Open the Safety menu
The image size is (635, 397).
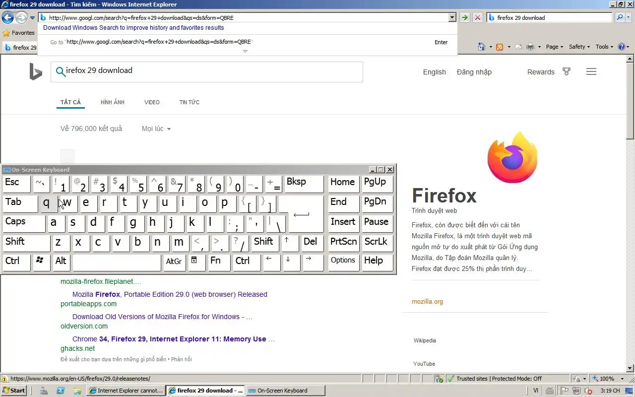click(x=579, y=47)
